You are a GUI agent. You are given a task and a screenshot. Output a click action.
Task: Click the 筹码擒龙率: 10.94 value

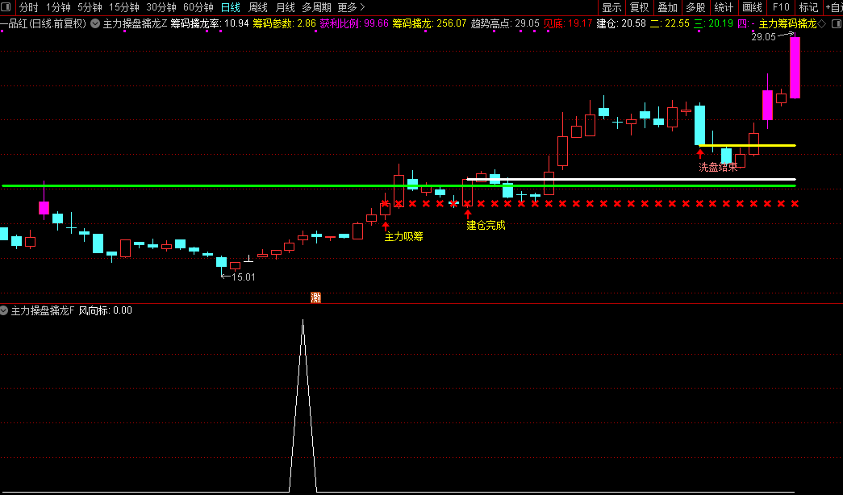pos(210,23)
